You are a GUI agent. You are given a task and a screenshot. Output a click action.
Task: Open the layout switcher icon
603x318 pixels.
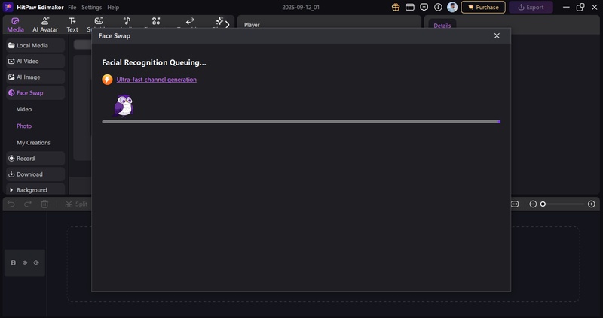pos(410,7)
